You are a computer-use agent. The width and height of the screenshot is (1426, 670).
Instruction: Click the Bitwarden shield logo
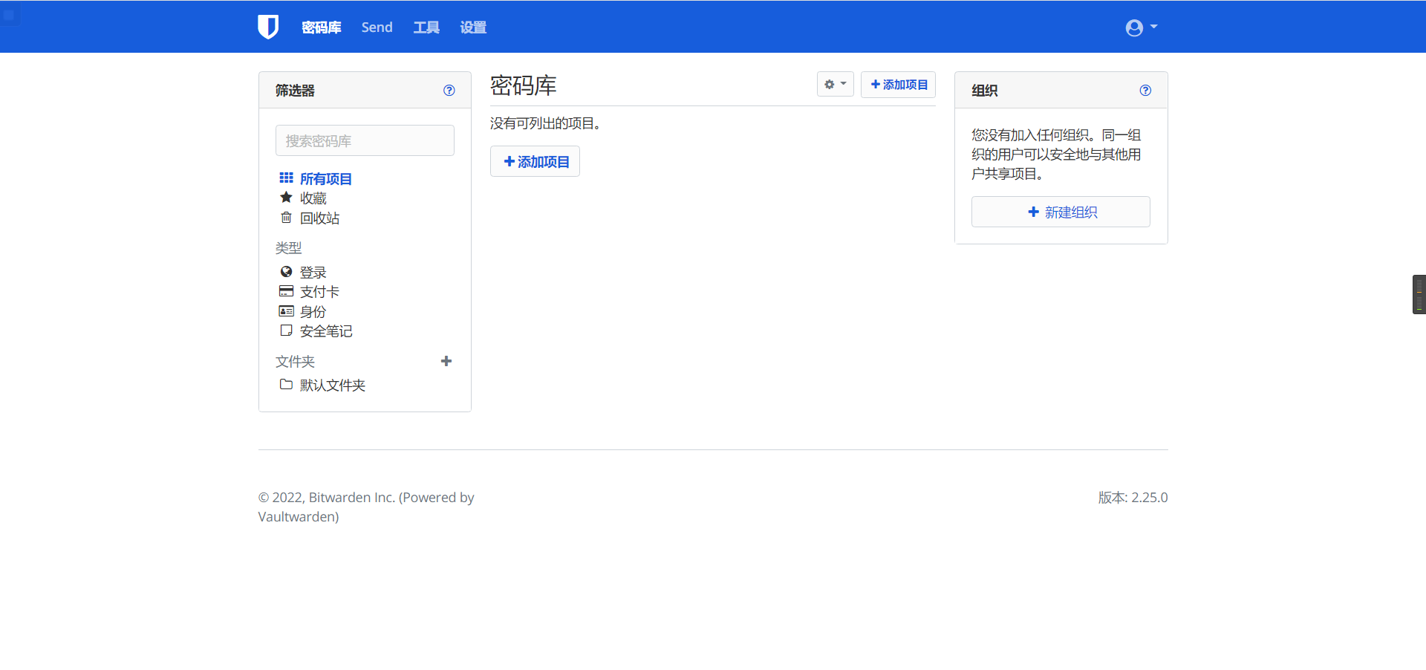click(267, 27)
